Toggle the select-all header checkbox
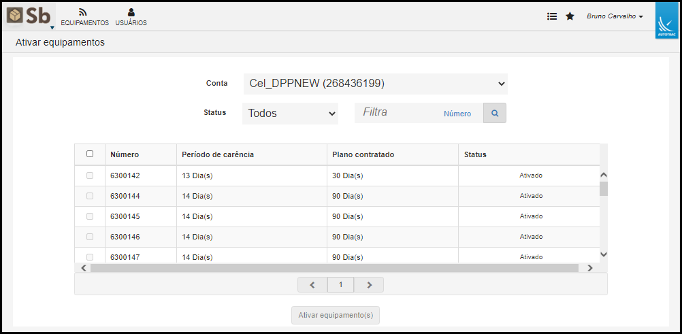 click(x=90, y=154)
